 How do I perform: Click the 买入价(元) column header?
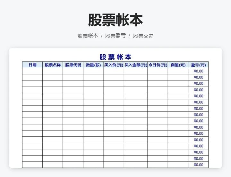[114, 65]
